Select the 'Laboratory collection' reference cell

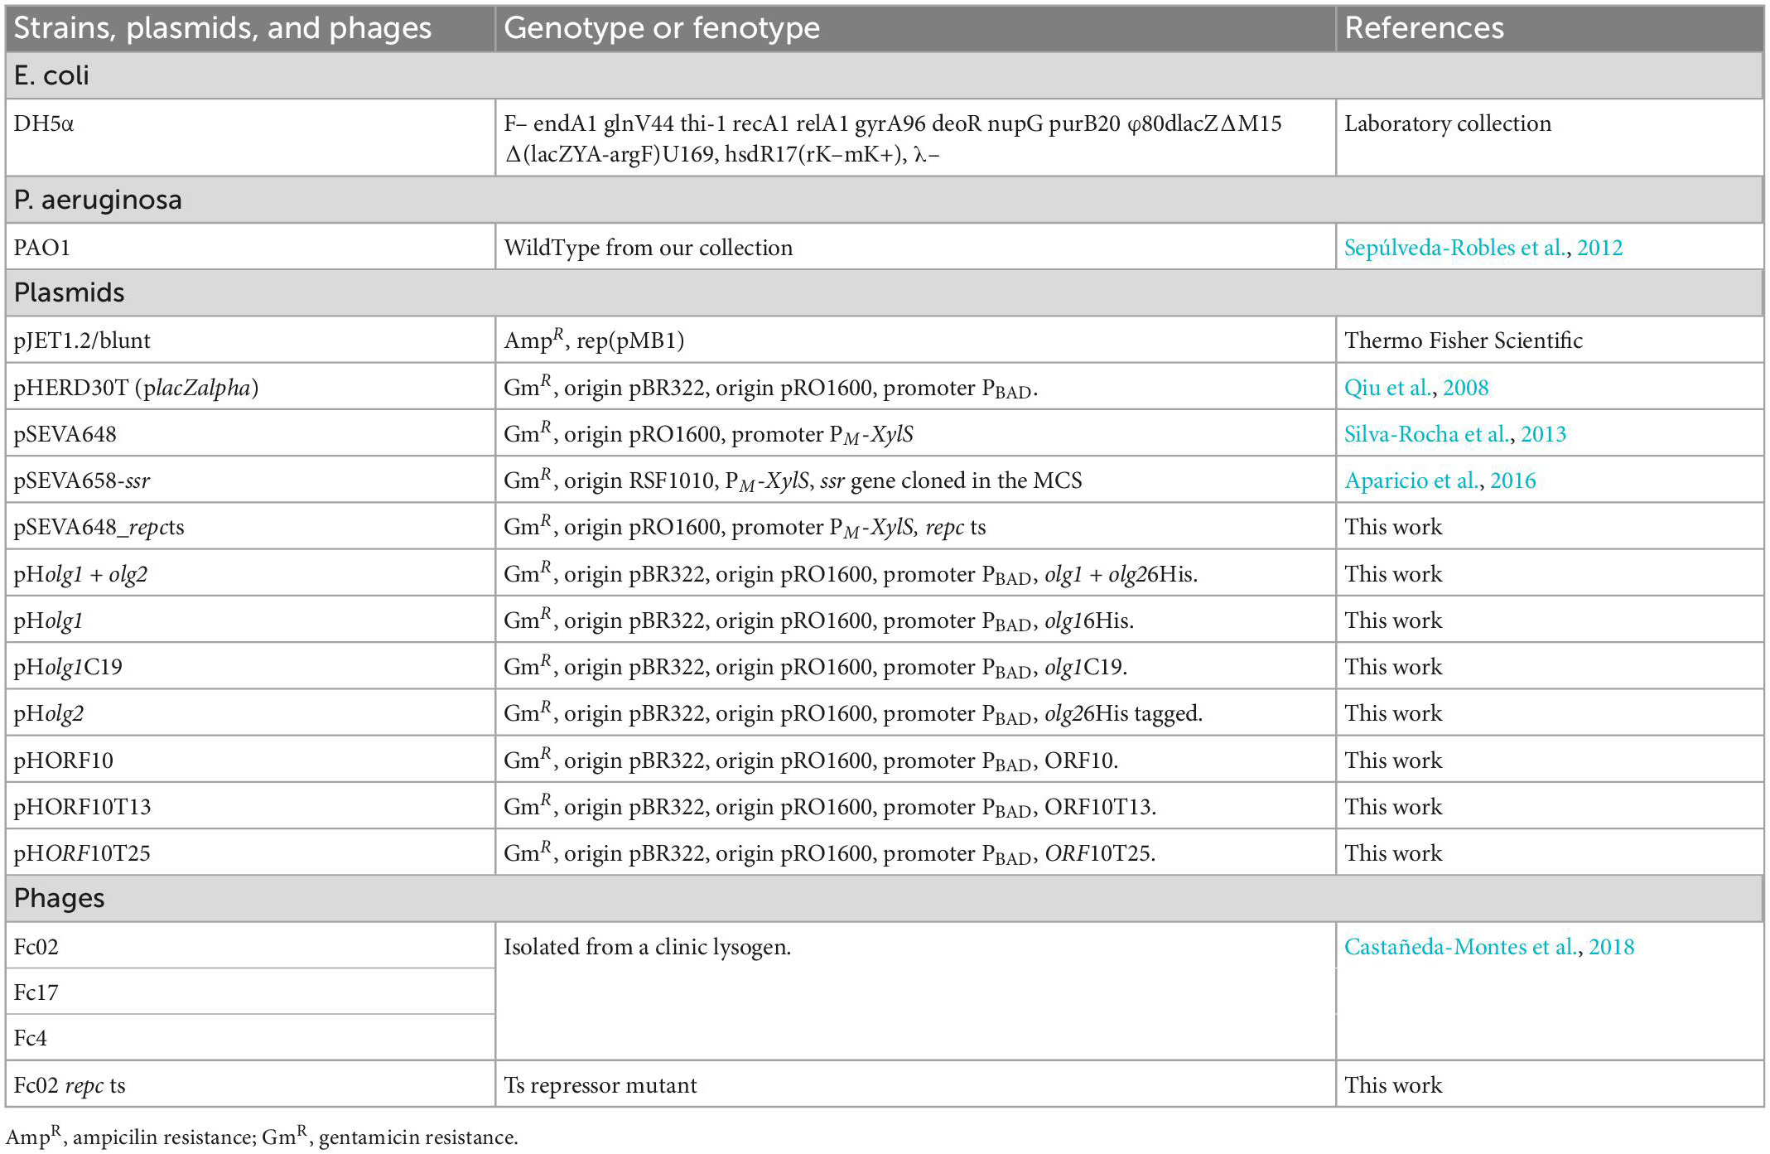[1549, 138]
